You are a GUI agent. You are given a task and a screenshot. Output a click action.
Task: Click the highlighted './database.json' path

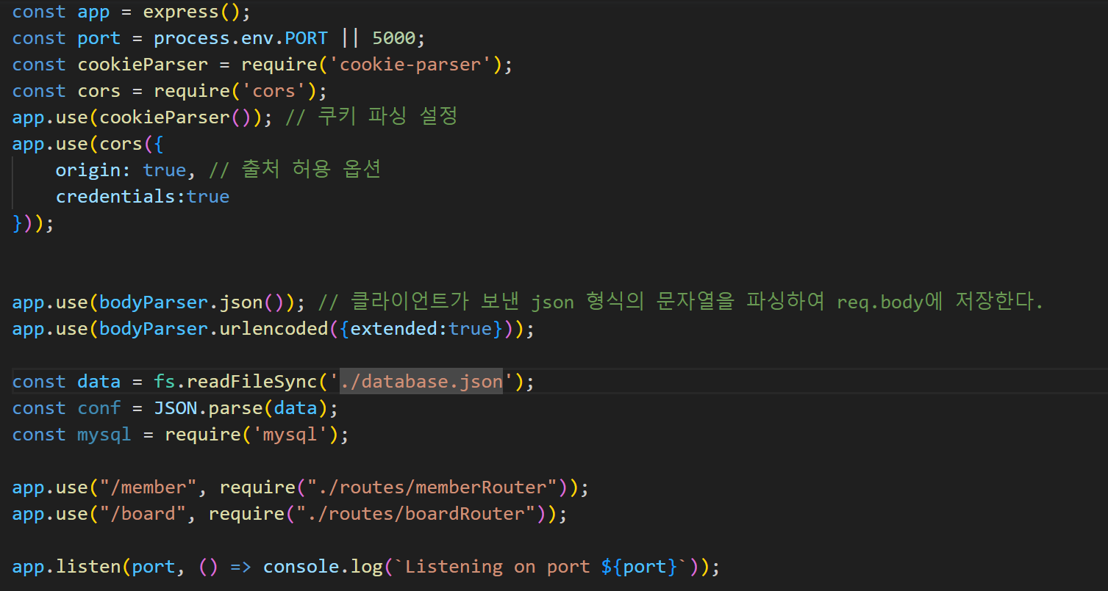[421, 382]
